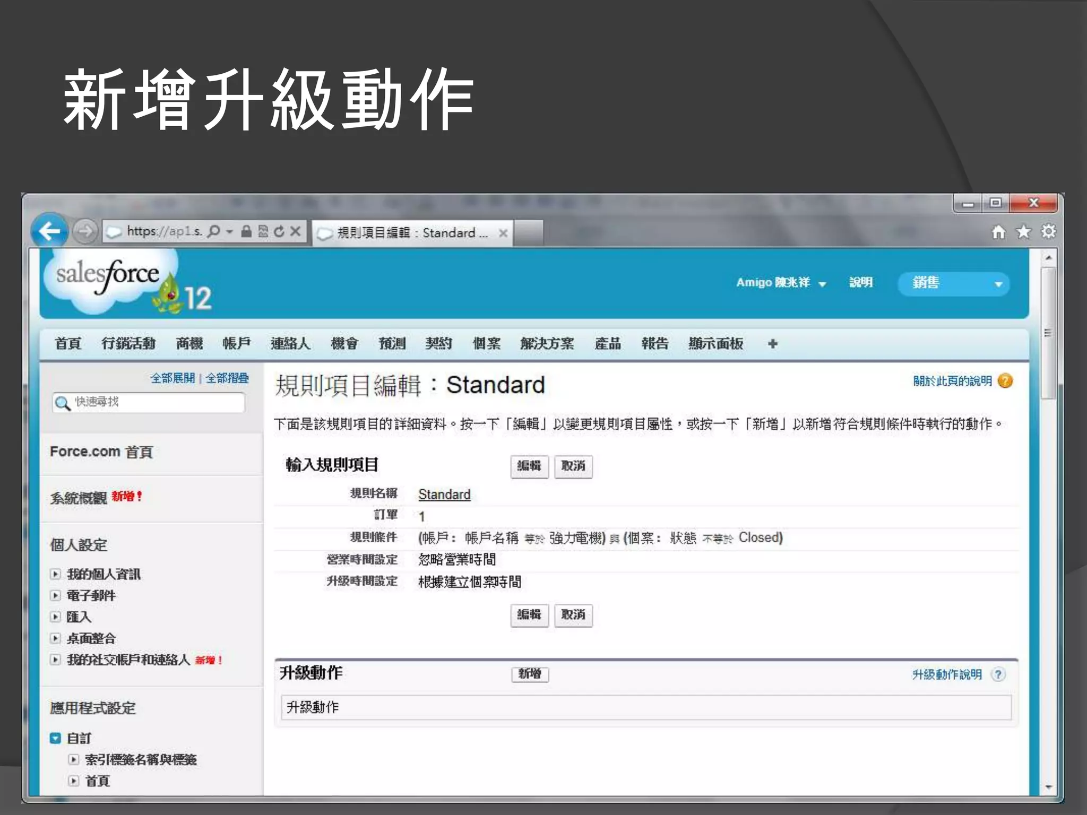Click the compatibility view icon in address bar
Screen dimensions: 1087x815
point(263,231)
